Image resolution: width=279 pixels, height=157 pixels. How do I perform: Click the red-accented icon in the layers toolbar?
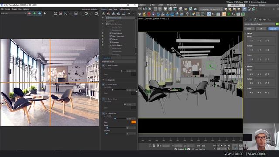point(109,14)
